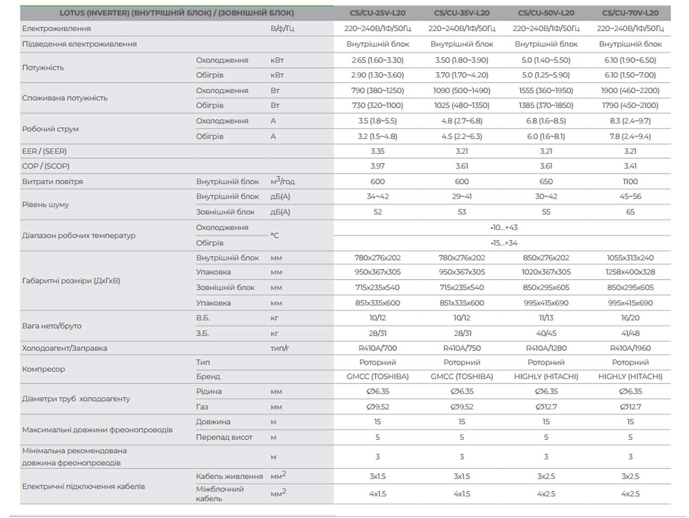Select the weight value '41/48'
The image size is (689, 518).
pyautogui.click(x=630, y=333)
